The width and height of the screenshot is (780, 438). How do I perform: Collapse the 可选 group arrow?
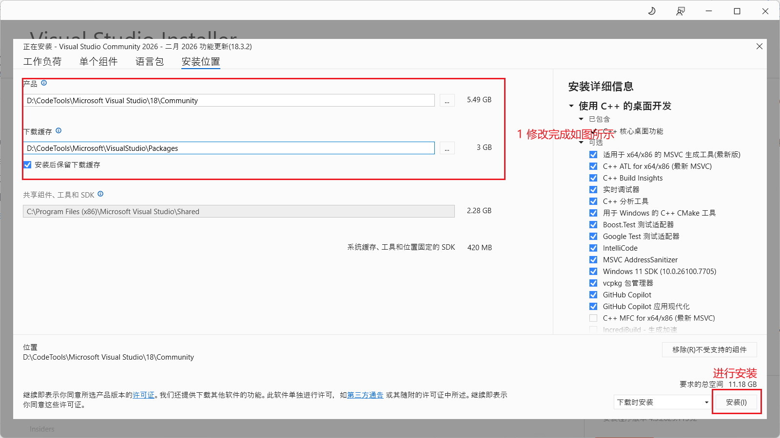tap(581, 143)
